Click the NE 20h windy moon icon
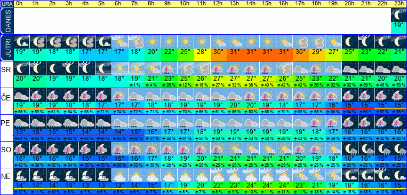Image resolution: width=407 pixels, height=195 pixels. (349, 175)
